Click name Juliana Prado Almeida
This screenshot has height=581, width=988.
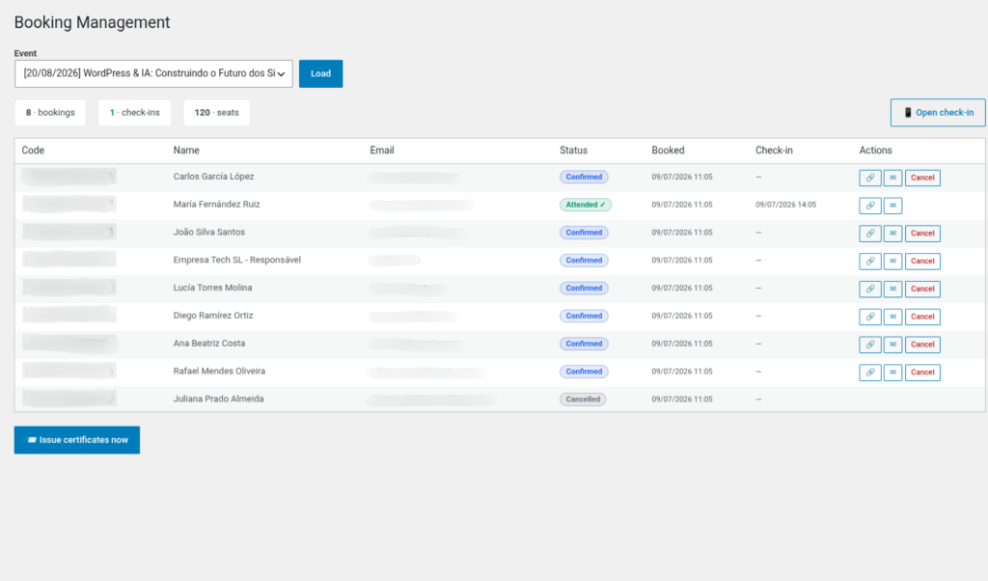(219, 399)
